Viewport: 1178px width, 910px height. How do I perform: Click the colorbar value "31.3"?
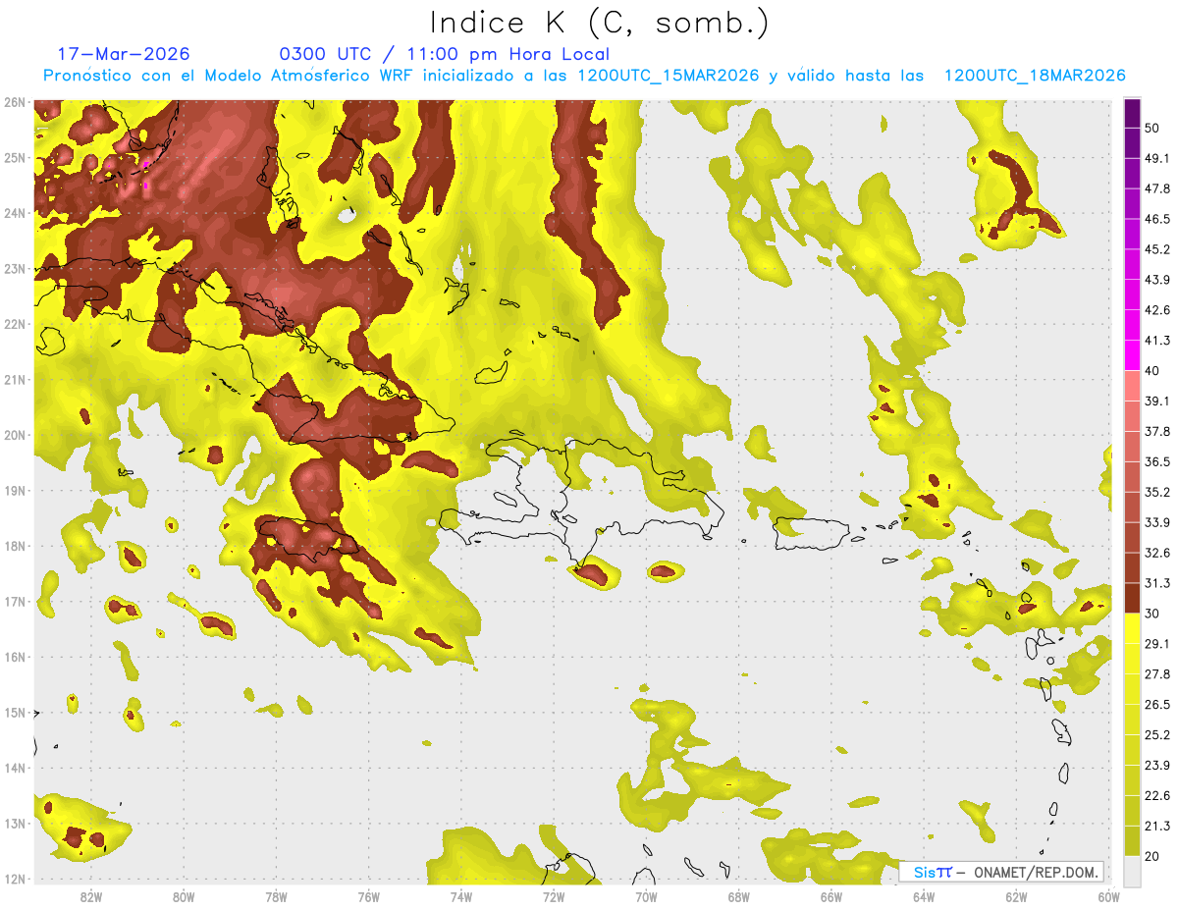coord(1157,583)
